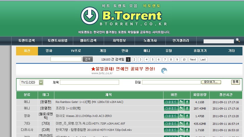Go to page 5 of results
Viewport: 244px width, 137px height.
coord(153,59)
